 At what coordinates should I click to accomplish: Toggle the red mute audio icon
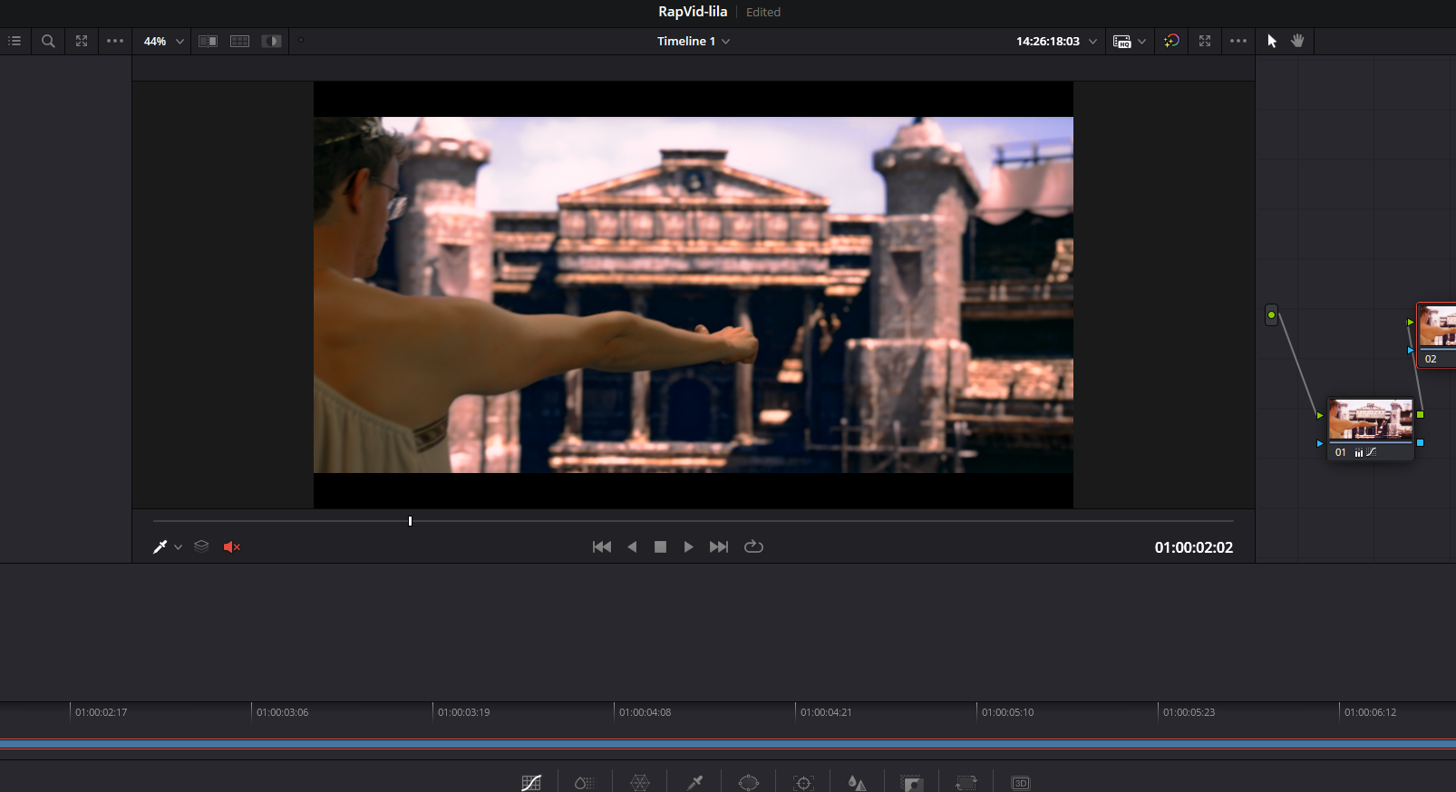tap(231, 546)
